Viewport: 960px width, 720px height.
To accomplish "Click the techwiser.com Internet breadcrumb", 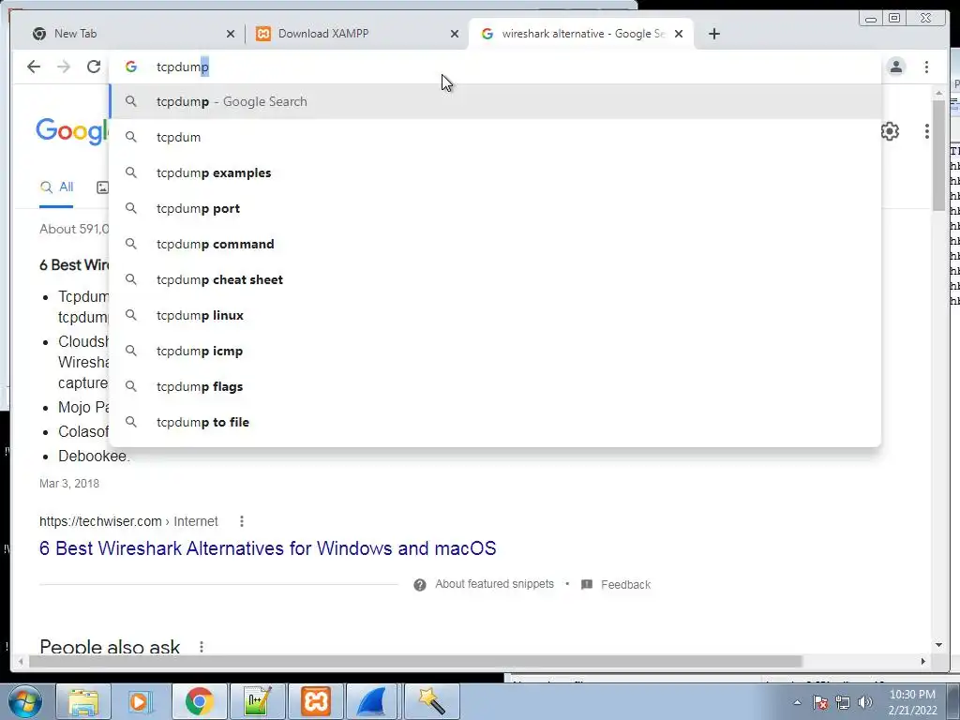I will (x=128, y=521).
